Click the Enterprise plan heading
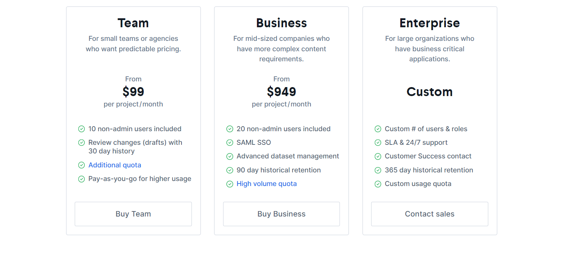Screen dimensions: 563x257 pos(430,23)
